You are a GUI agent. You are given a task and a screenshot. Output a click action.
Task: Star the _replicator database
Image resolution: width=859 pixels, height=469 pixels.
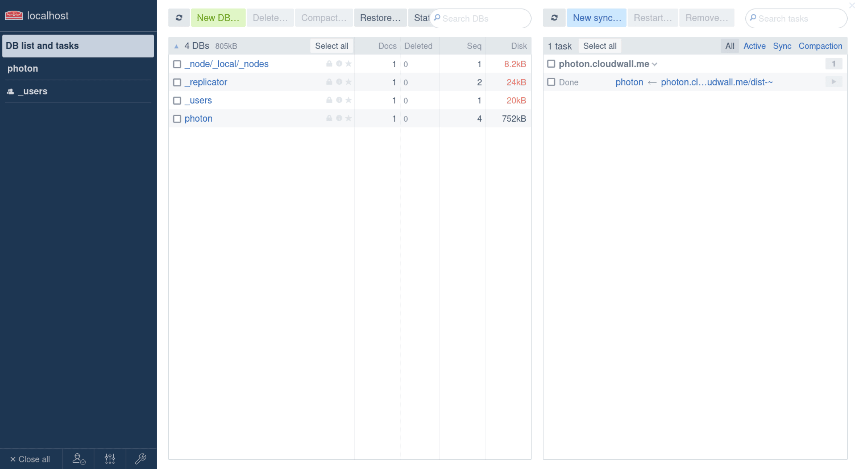(x=348, y=82)
